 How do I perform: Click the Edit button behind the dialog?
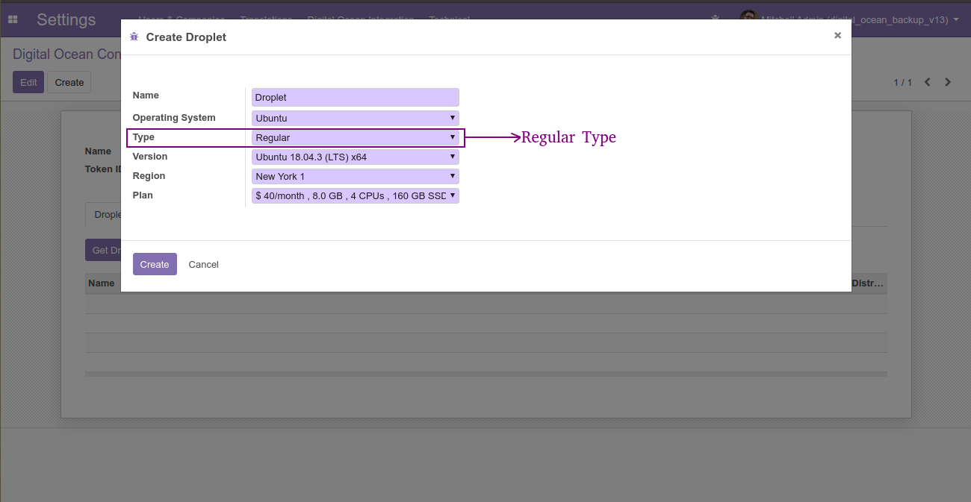pos(28,82)
